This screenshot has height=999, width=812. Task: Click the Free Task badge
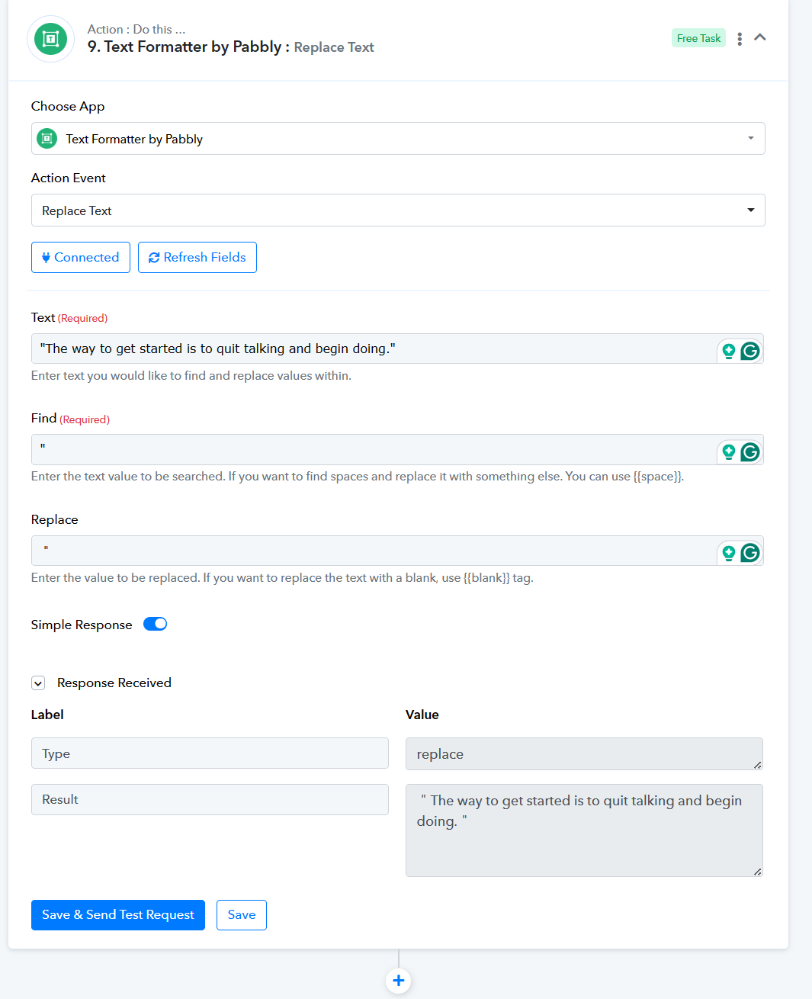pyautogui.click(x=698, y=38)
